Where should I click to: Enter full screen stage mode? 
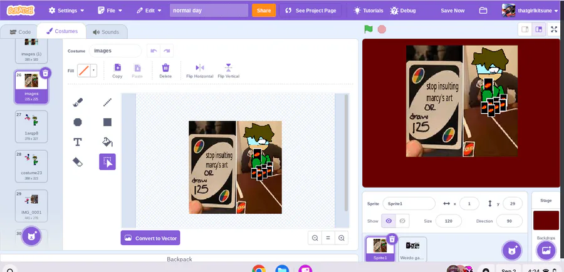click(x=554, y=29)
